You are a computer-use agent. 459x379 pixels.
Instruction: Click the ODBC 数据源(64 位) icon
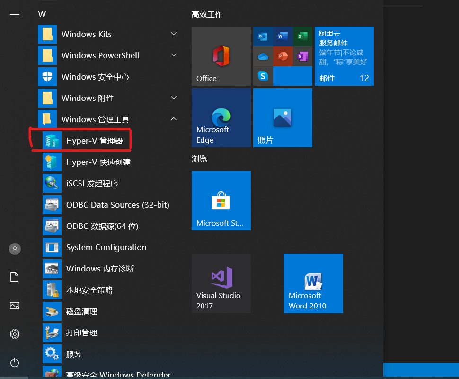[52, 226]
